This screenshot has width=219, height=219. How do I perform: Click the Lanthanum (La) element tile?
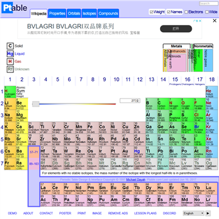point(46,189)
